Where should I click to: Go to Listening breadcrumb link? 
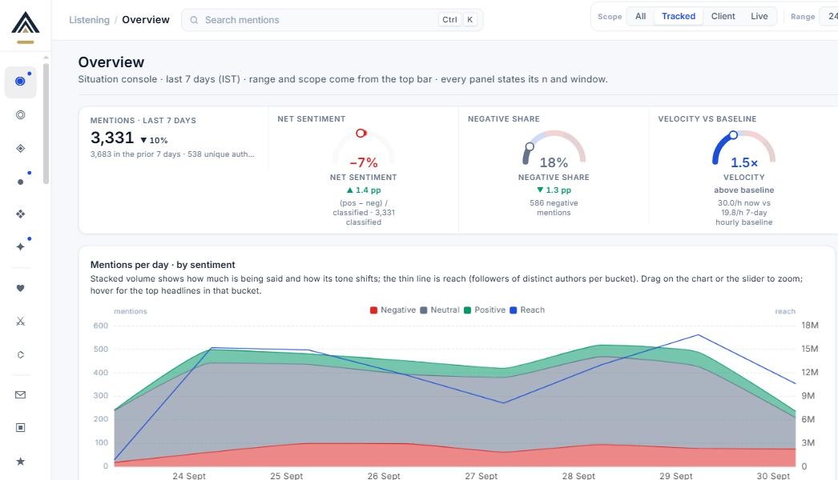click(89, 20)
